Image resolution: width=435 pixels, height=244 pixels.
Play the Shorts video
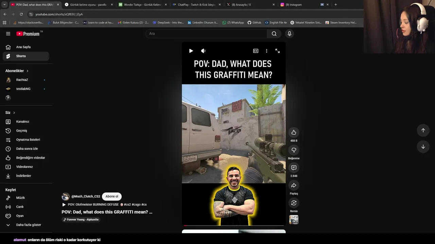191,51
